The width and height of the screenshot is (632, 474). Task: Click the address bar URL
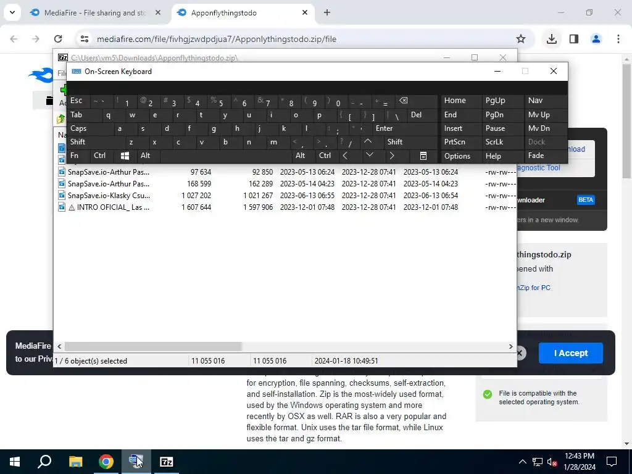click(217, 39)
